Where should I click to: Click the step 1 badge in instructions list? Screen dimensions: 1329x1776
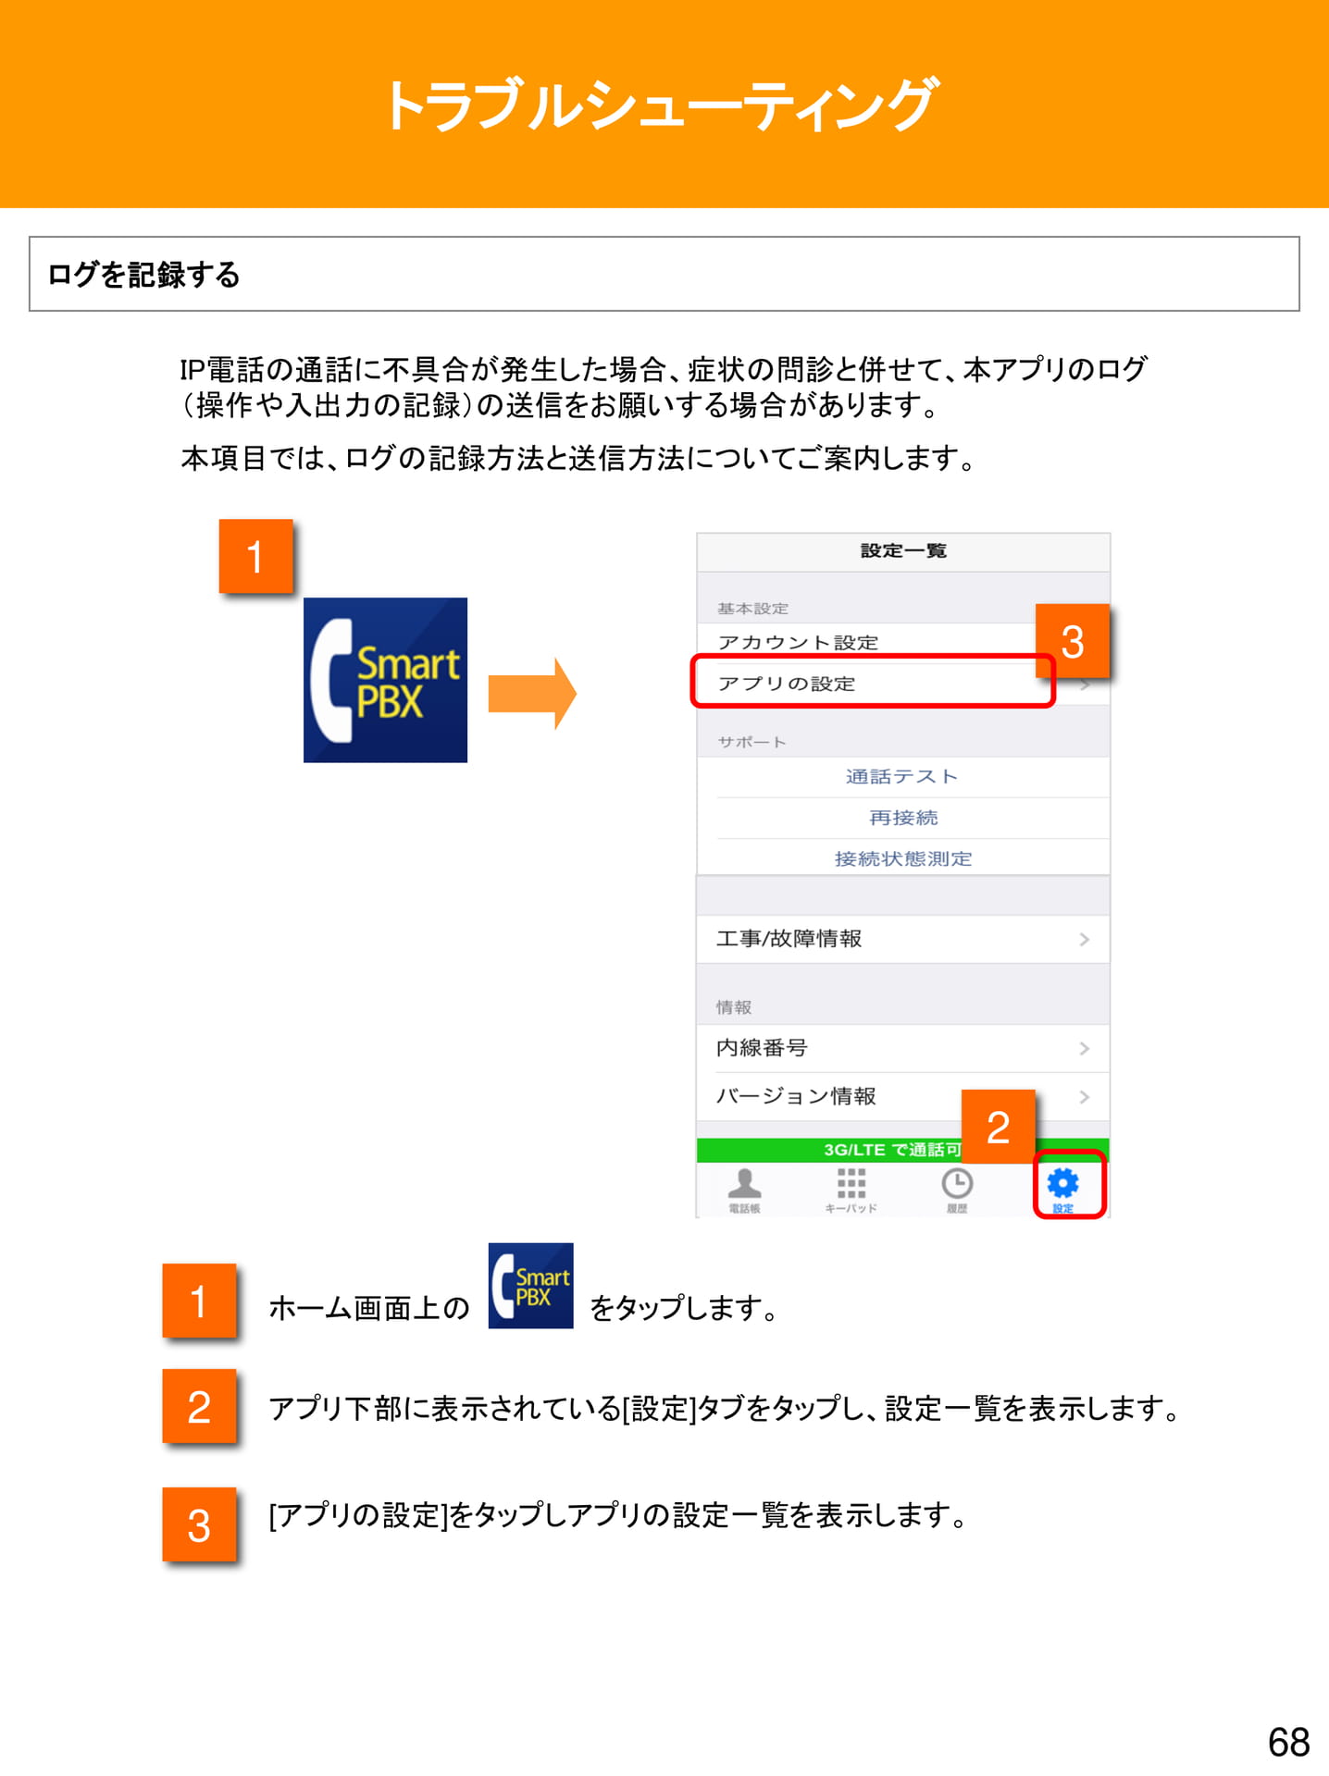(199, 1301)
